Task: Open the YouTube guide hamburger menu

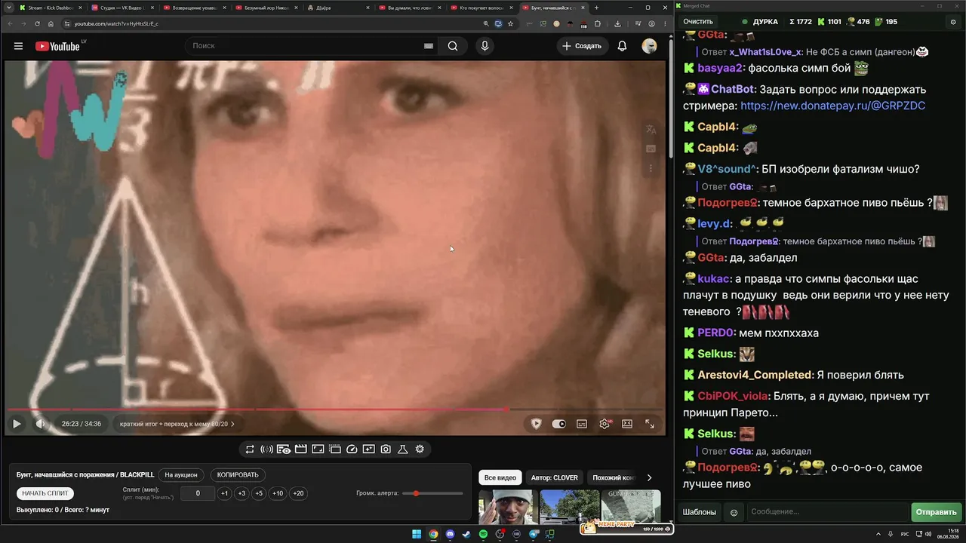Action: [18, 46]
